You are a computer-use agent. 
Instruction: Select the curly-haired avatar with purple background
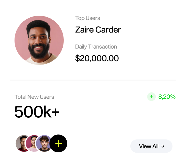pos(43,143)
